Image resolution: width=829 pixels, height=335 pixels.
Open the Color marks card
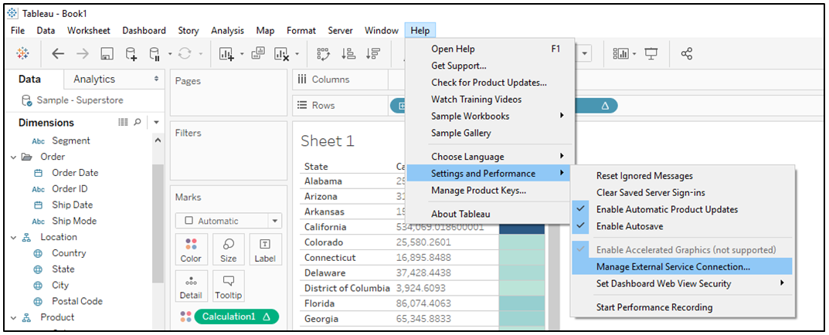191,249
